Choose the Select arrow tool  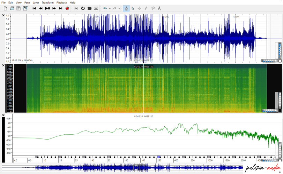pyautogui.click(x=133, y=8)
